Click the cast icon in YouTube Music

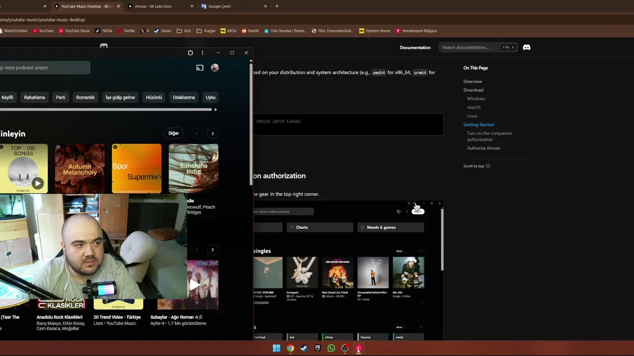(x=200, y=68)
